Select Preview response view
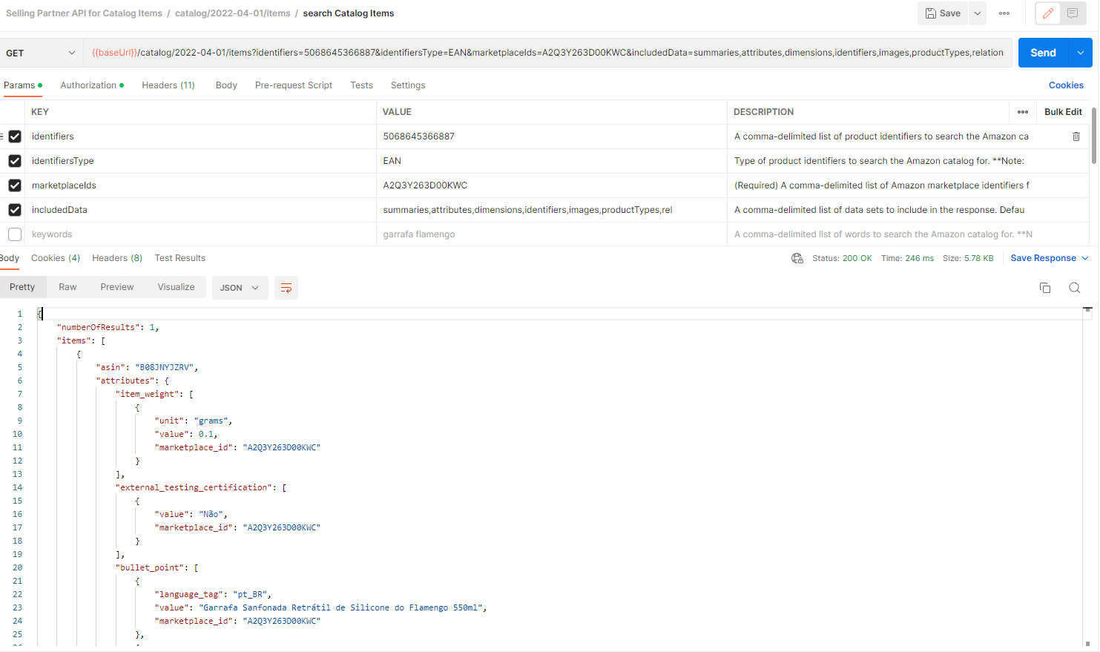 (x=117, y=287)
